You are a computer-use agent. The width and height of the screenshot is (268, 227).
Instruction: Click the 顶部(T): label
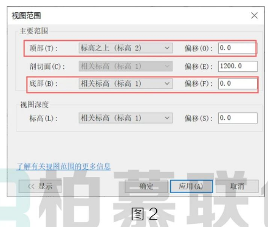point(44,48)
